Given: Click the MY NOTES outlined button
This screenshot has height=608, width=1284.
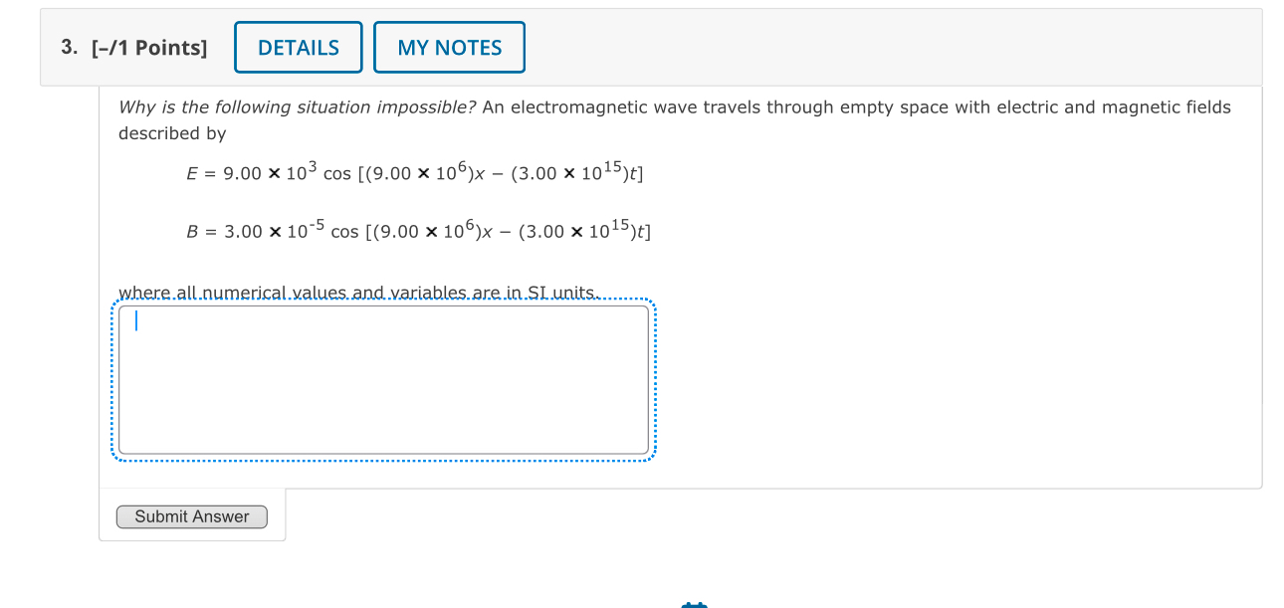Looking at the screenshot, I should click(449, 47).
